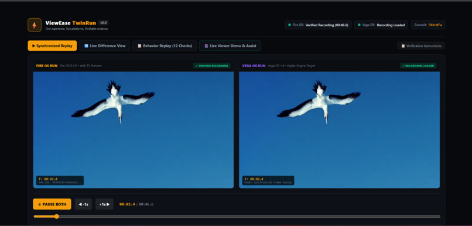Click the Fire OS green status dot
The width and height of the screenshot is (472, 226).
pos(289,25)
